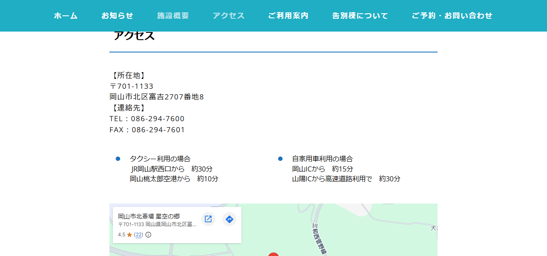Open the 施設概要 menu item
Image resolution: width=547 pixels, height=256 pixels.
[173, 16]
